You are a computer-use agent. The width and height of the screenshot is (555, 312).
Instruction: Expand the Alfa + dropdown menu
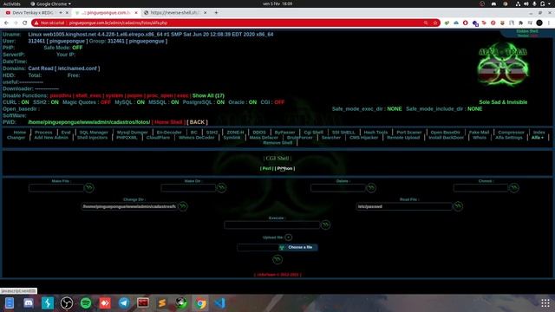(537, 138)
